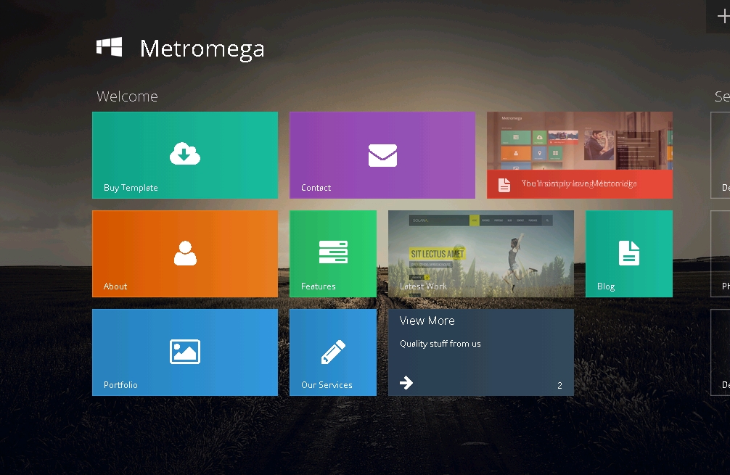Click the pencil icon on Our Services
Screen dimensions: 730x475
click(x=333, y=352)
